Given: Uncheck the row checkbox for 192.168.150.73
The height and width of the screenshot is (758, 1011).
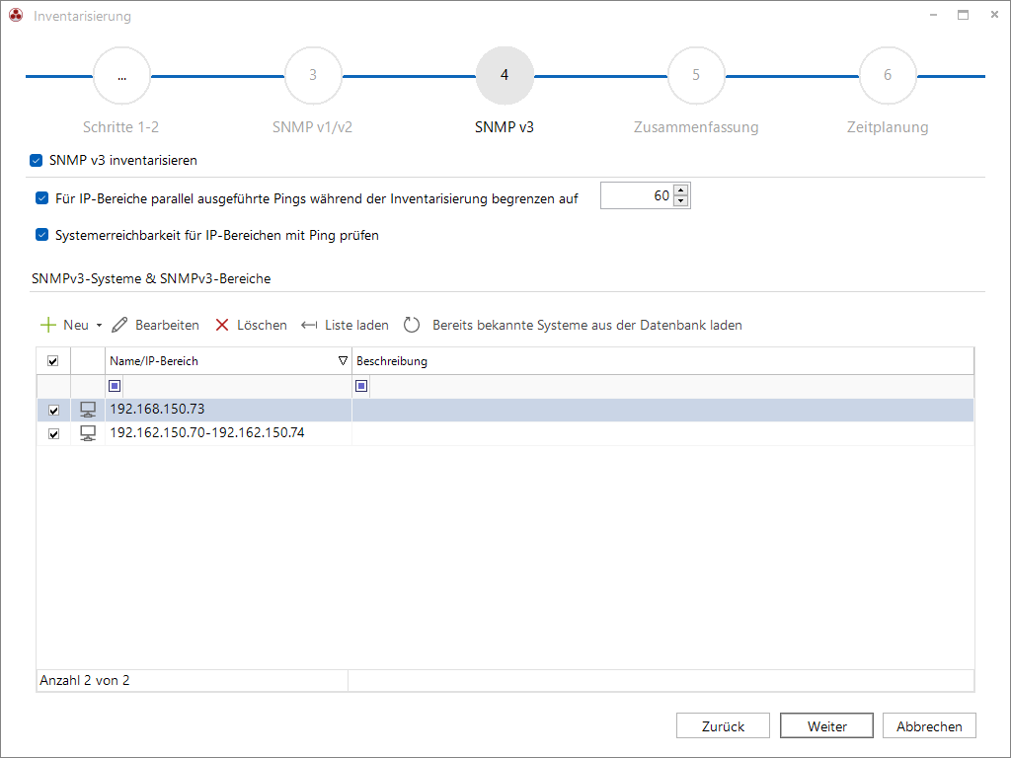Looking at the screenshot, I should click(53, 410).
